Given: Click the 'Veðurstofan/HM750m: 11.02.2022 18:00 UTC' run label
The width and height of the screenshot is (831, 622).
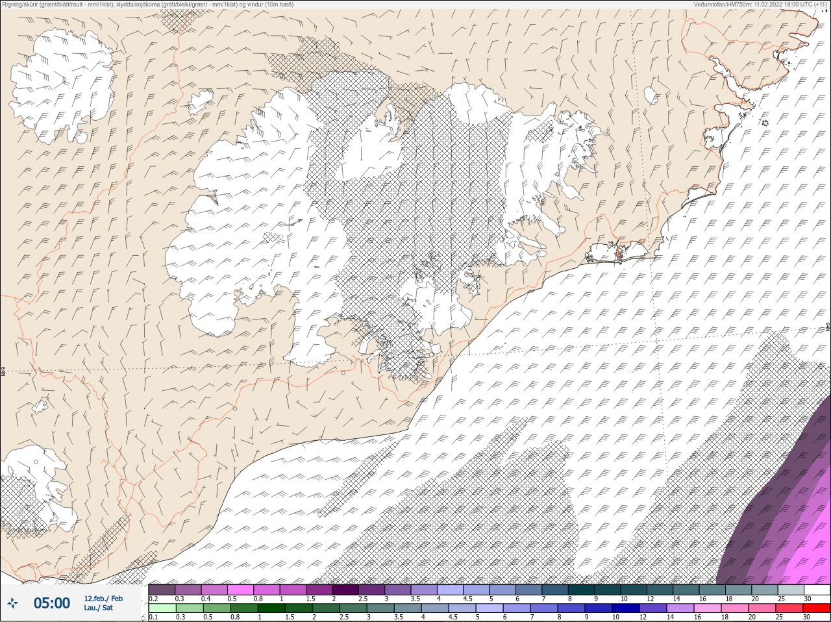Looking at the screenshot, I should pyautogui.click(x=762, y=4).
